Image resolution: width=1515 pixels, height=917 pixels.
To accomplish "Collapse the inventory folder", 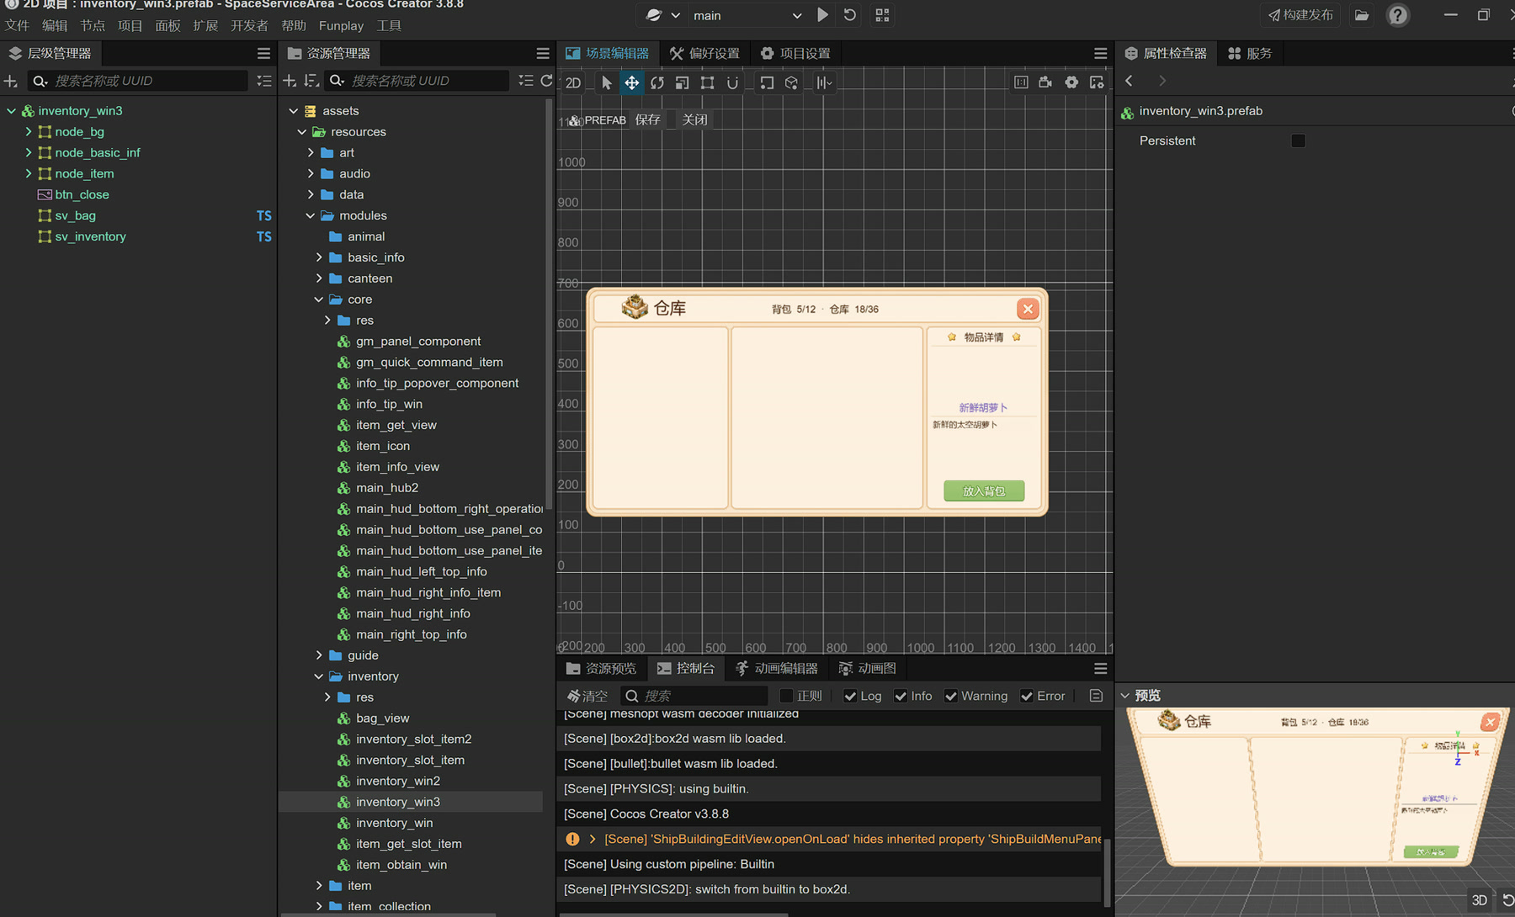I will (319, 676).
